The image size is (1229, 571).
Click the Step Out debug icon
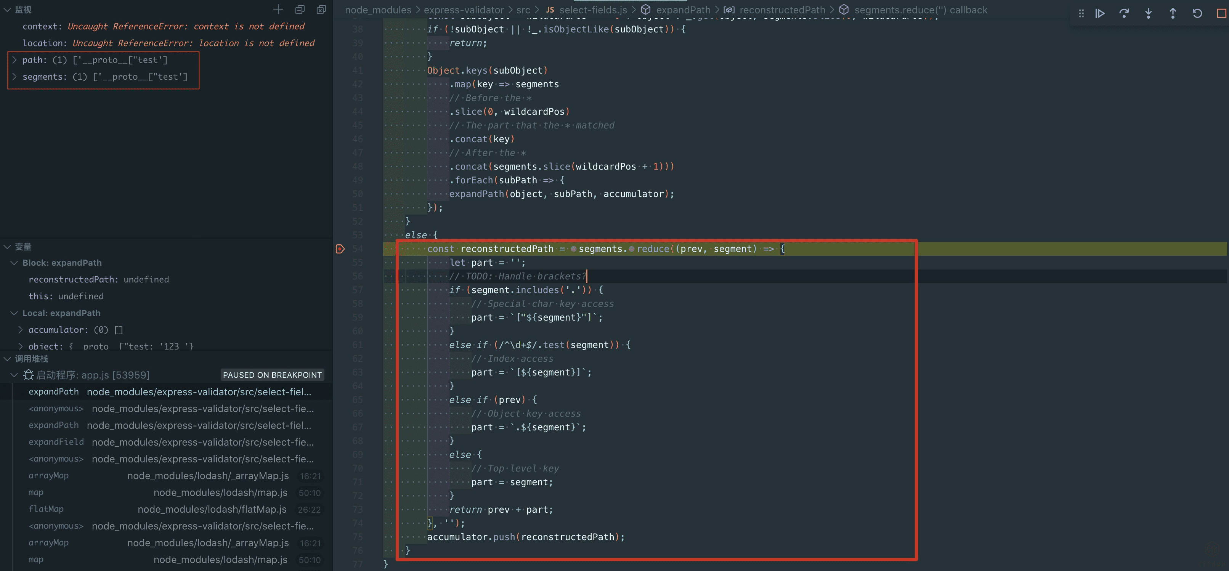[x=1173, y=13]
